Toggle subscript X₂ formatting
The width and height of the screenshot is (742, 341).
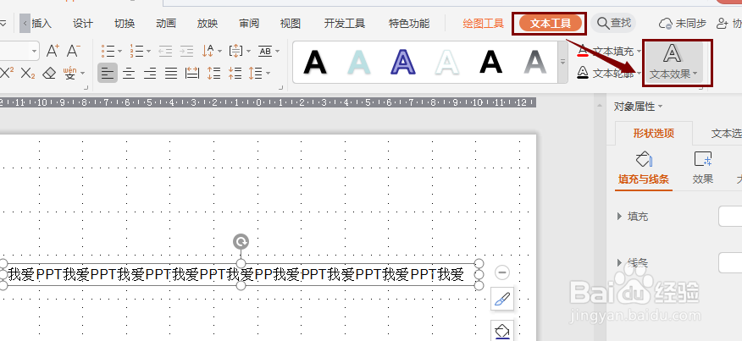tap(29, 74)
